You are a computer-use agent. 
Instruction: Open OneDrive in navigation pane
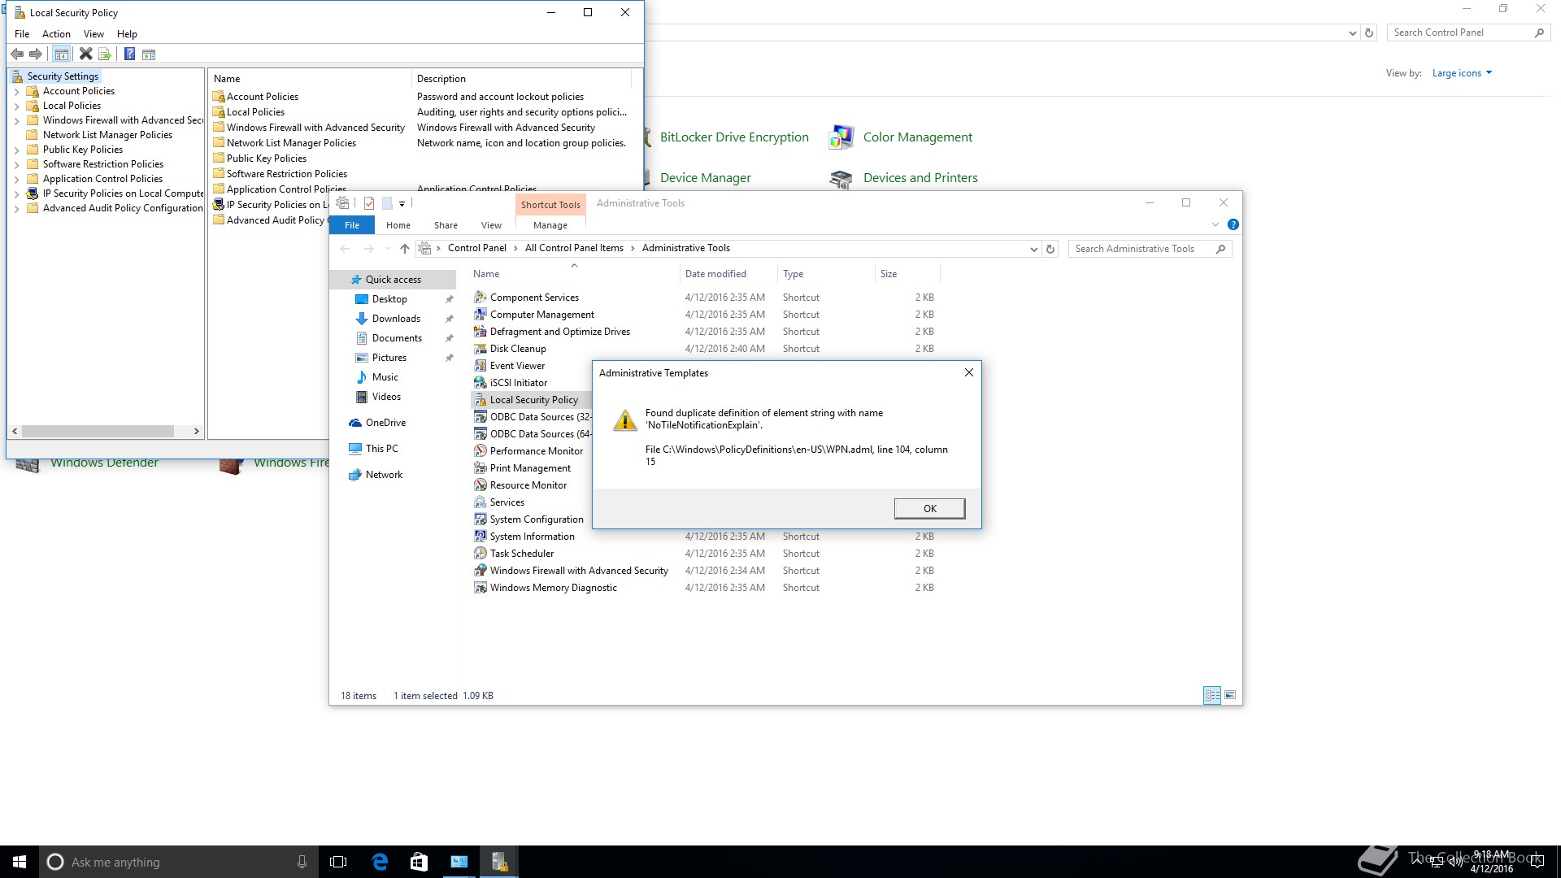385,423
